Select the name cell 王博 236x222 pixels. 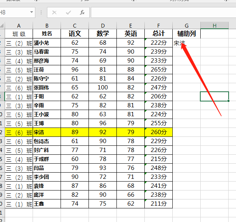pyautogui.click(x=47, y=123)
